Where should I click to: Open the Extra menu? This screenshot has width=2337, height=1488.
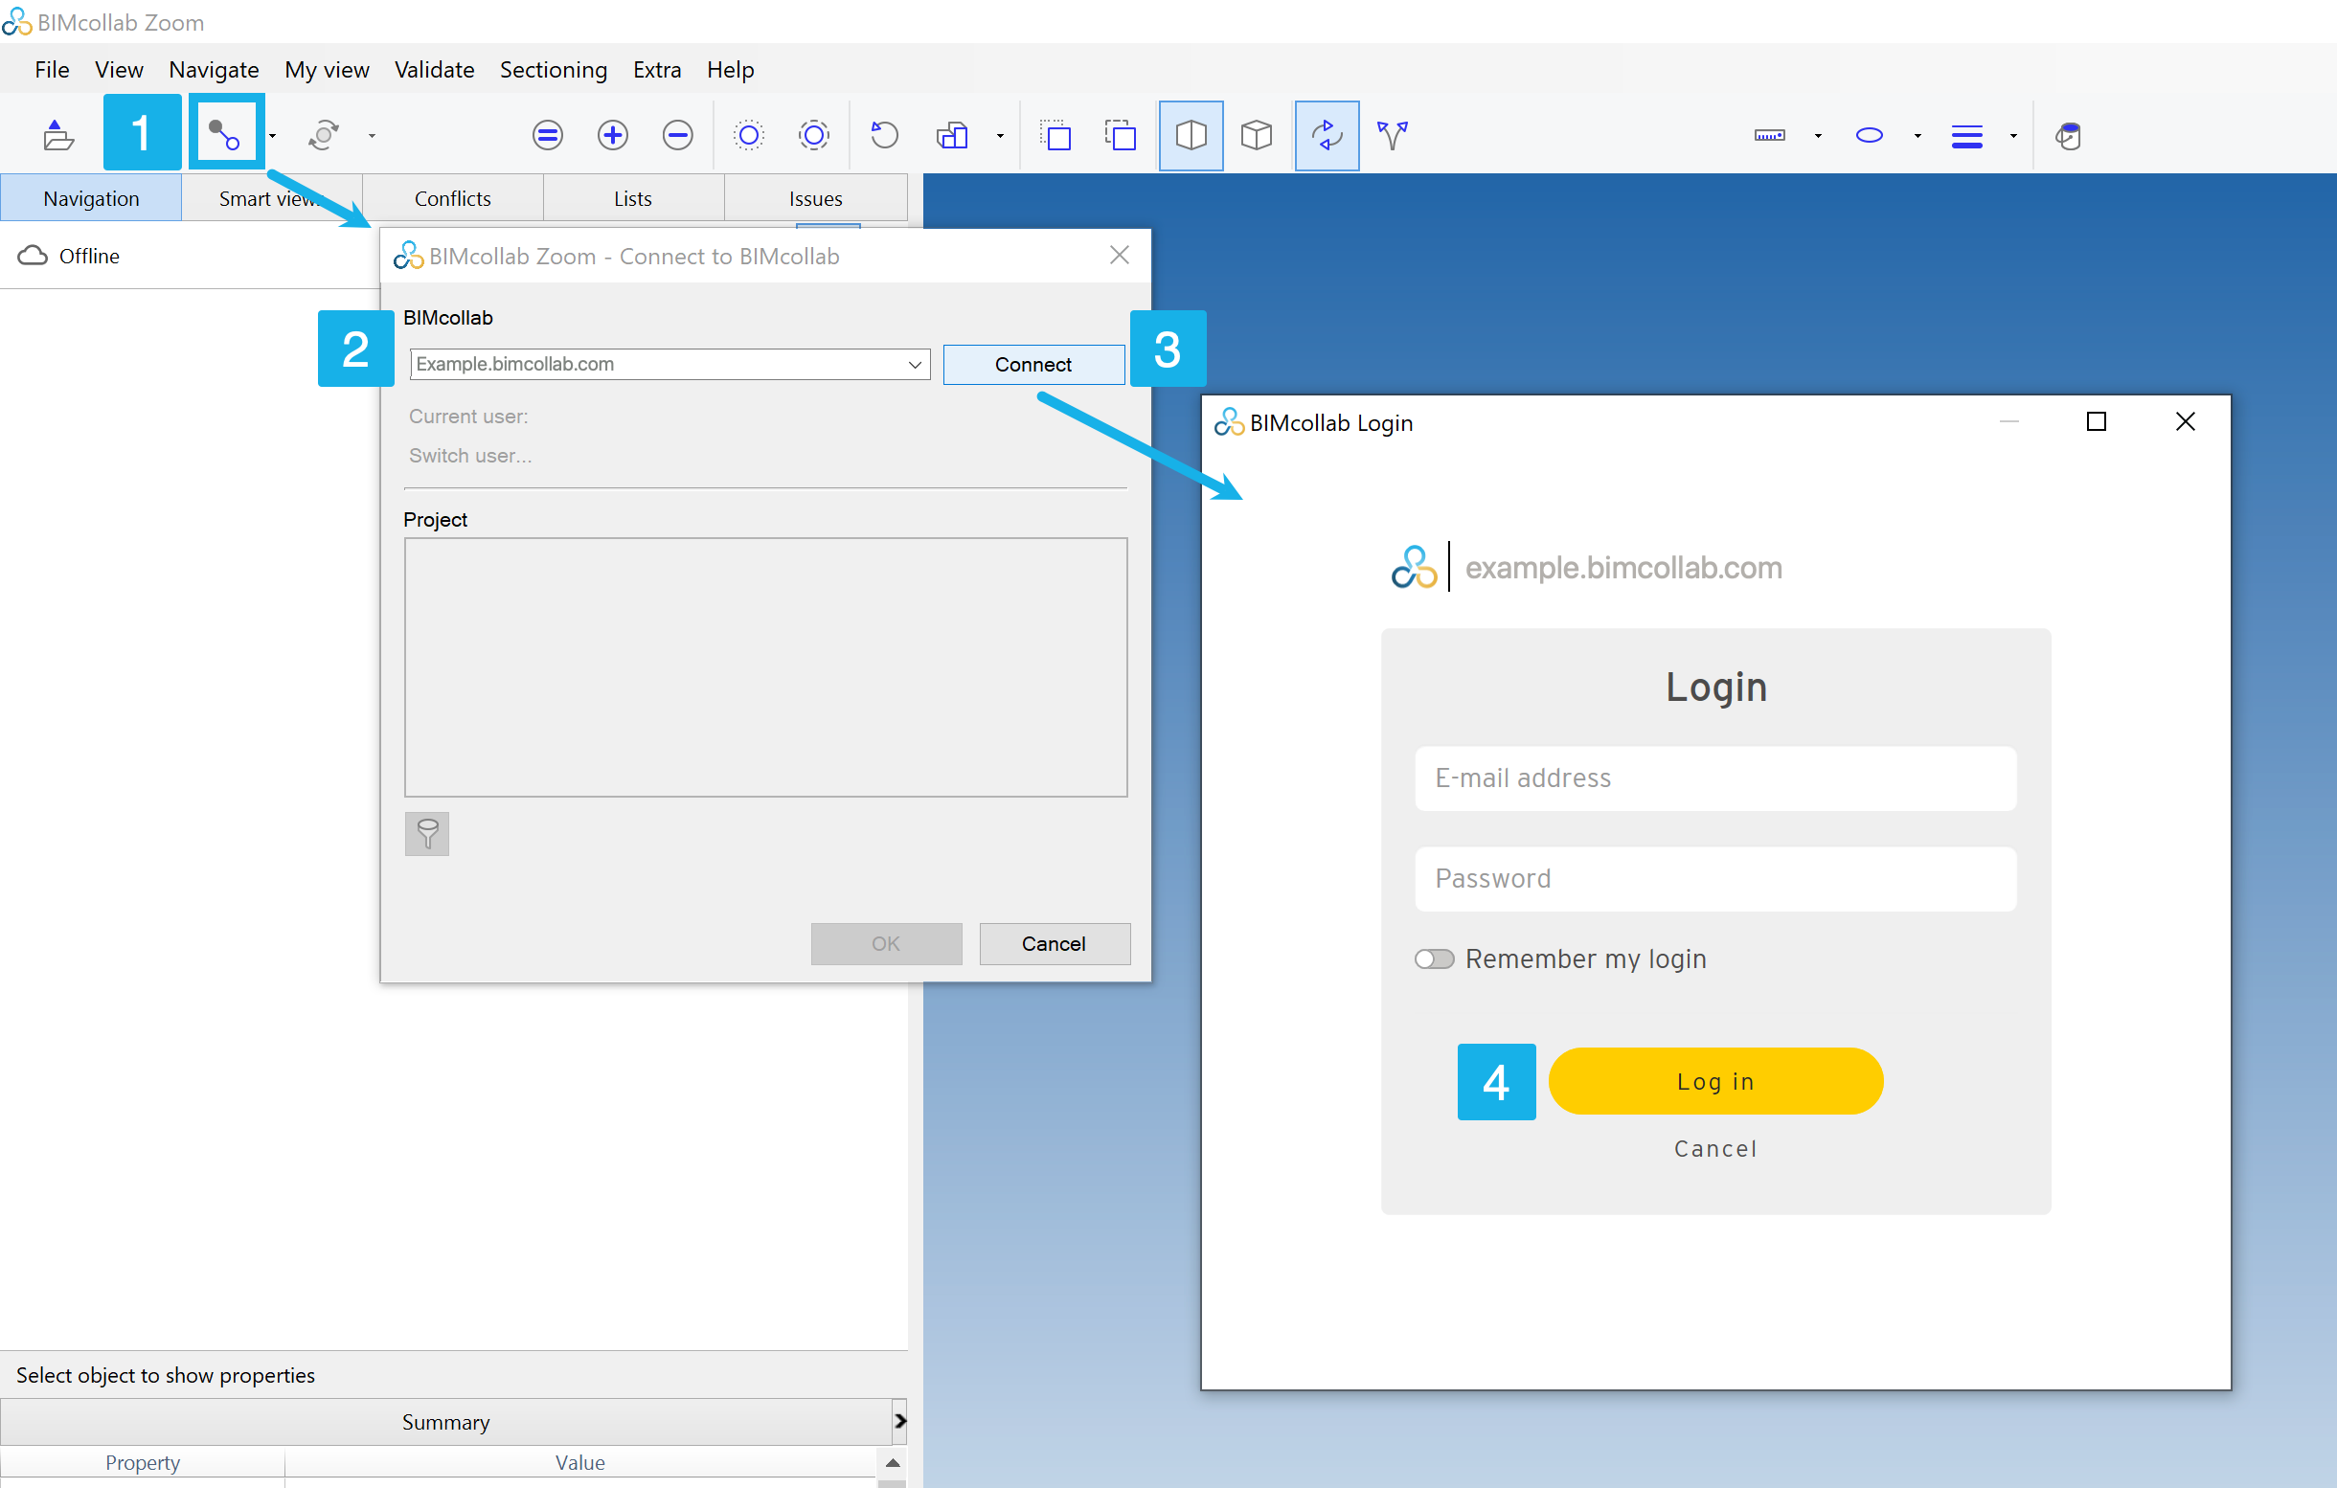pos(657,70)
